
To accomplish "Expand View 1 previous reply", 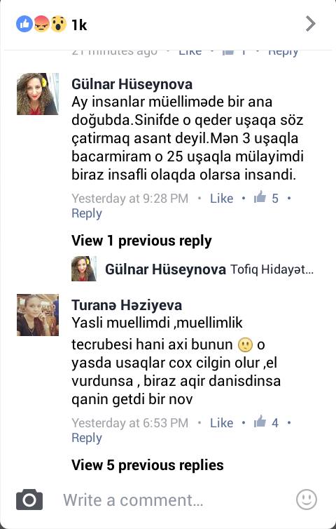I will click(141, 241).
